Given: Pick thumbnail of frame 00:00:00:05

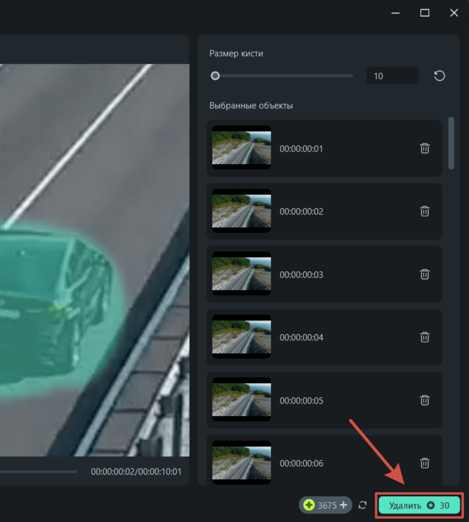Looking at the screenshot, I should 242,400.
